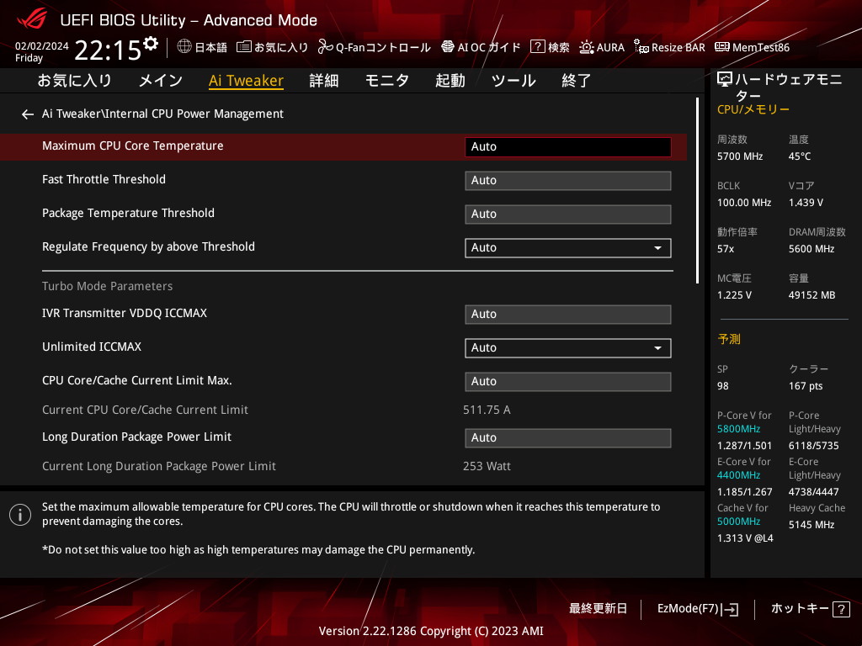Select the Unlimited ICCMAX label
This screenshot has width=862, height=646.
pyautogui.click(x=92, y=347)
